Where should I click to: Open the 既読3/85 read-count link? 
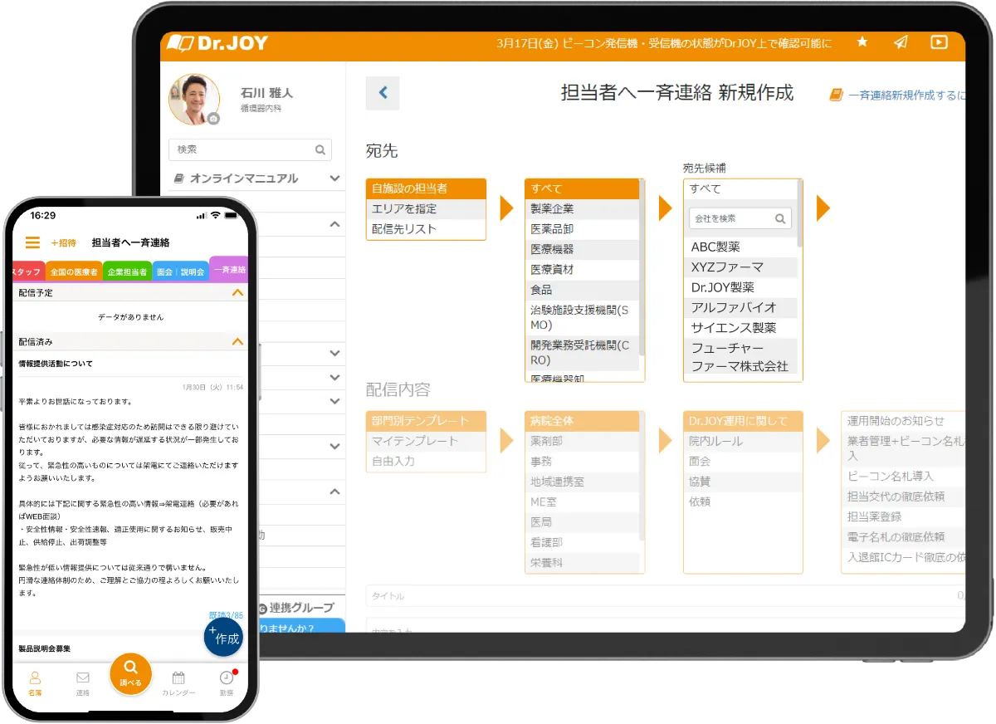pos(226,615)
